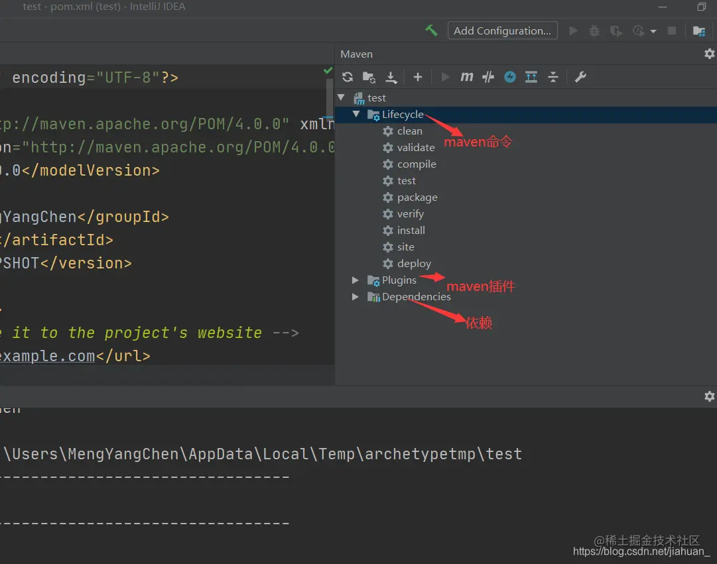Click Generate Sources and Update Folders icon

[369, 77]
